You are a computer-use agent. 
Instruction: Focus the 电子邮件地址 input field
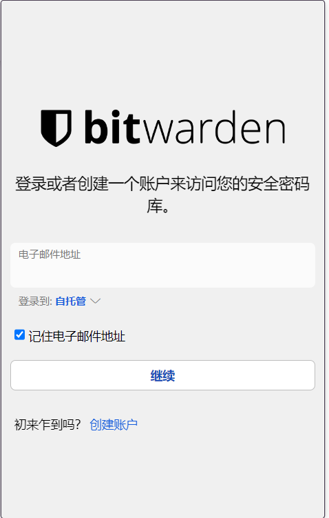click(x=163, y=265)
